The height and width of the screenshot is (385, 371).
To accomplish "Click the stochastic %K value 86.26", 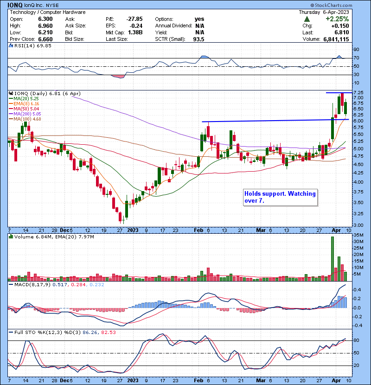I will click(90, 332).
